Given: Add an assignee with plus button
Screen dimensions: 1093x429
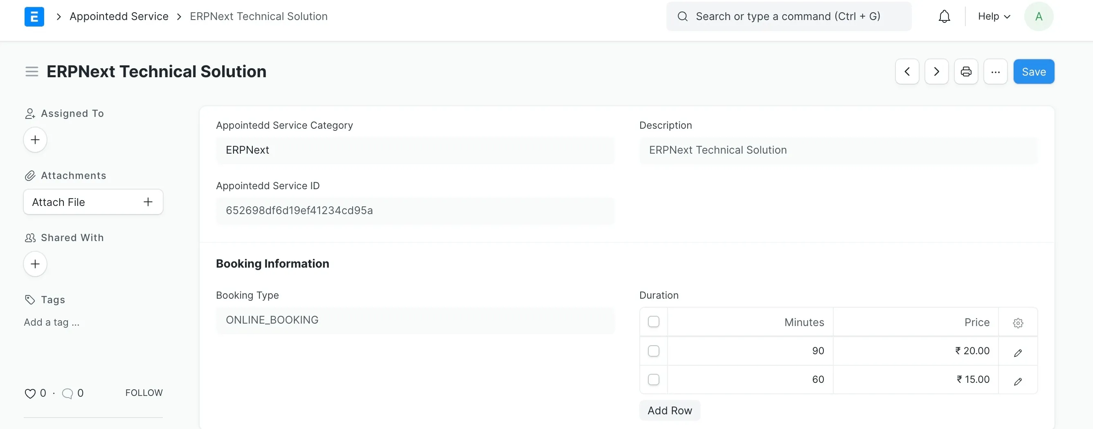Looking at the screenshot, I should coord(35,140).
